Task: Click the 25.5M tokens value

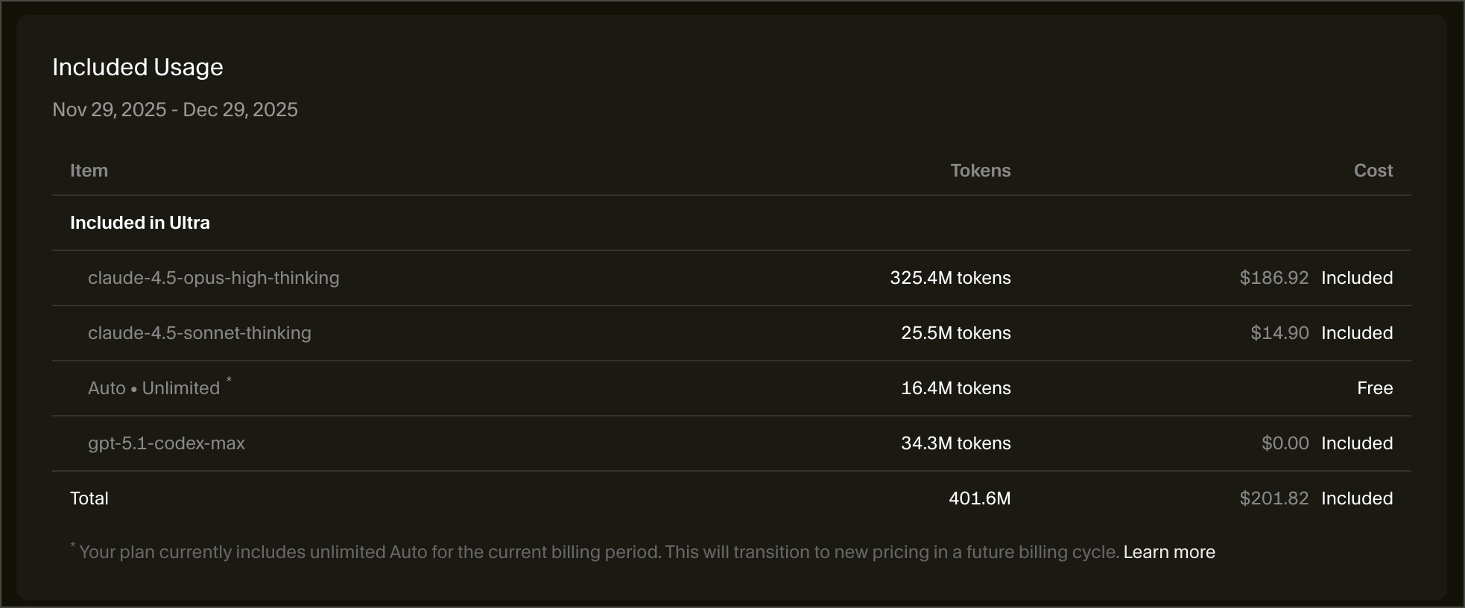Action: [x=955, y=333]
